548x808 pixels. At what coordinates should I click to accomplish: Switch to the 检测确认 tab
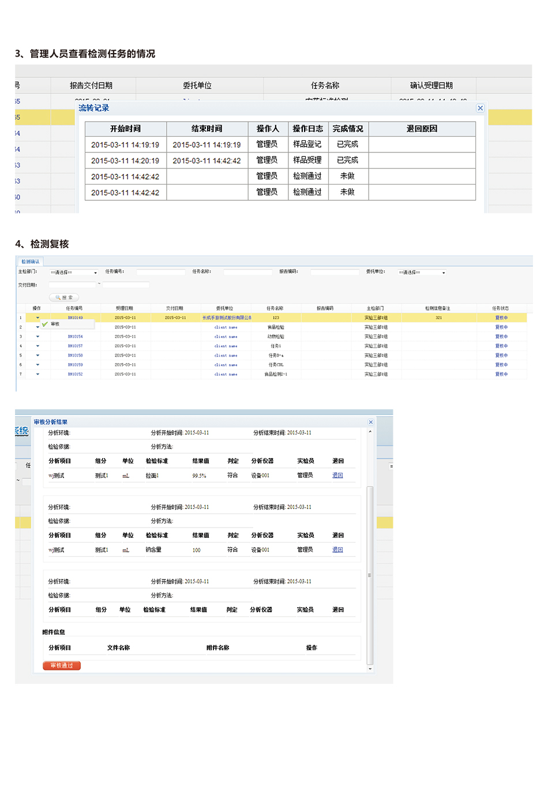[31, 261]
